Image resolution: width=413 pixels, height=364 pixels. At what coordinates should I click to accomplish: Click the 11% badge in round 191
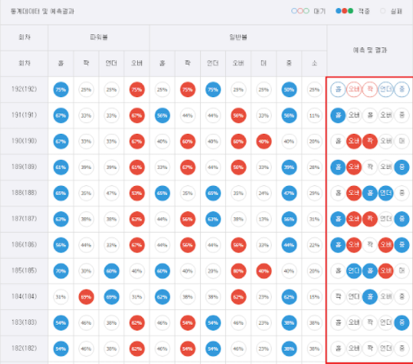[x=314, y=116]
